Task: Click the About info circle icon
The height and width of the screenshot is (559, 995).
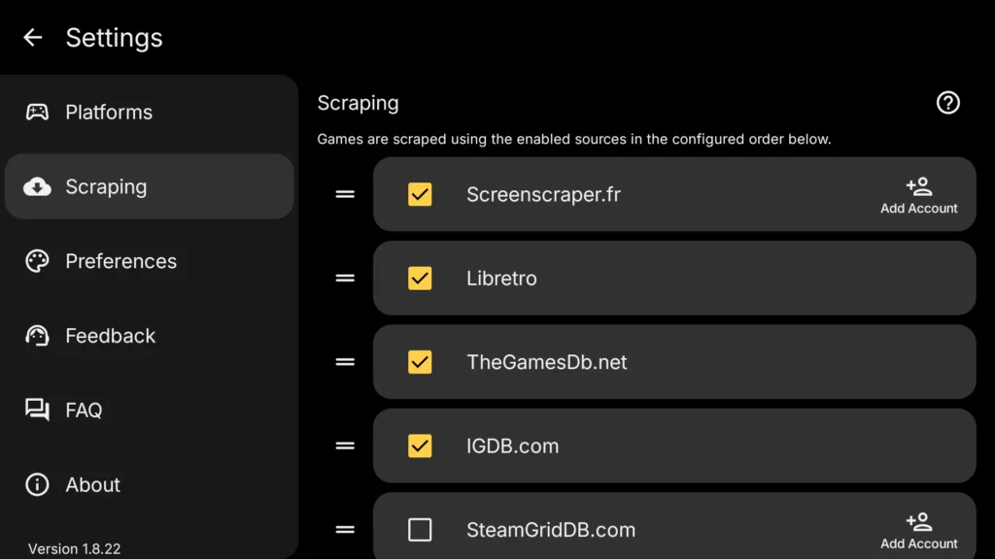Action: coord(37,485)
